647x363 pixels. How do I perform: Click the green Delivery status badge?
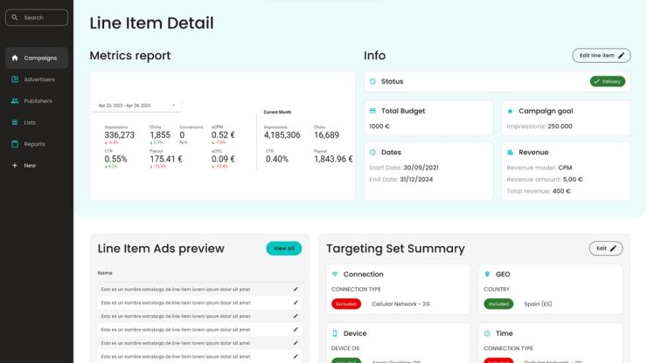(x=607, y=81)
